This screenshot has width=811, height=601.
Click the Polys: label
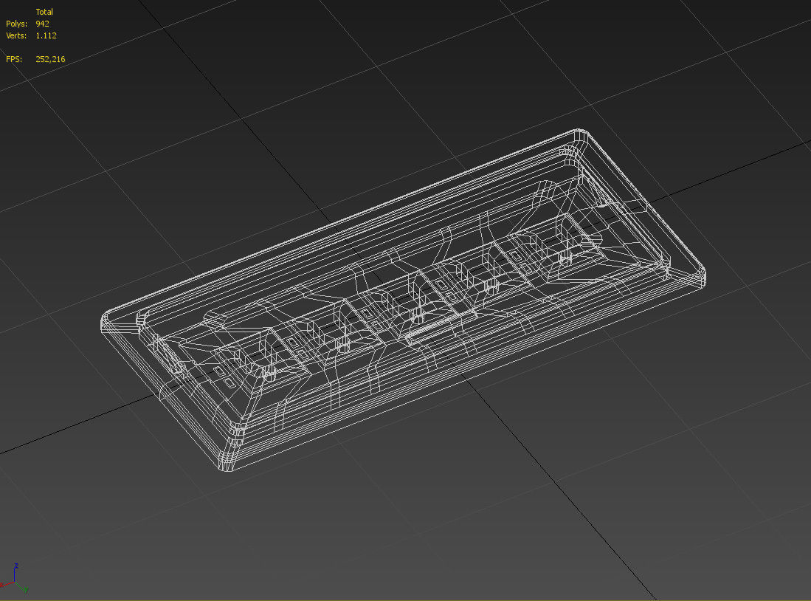coord(16,24)
